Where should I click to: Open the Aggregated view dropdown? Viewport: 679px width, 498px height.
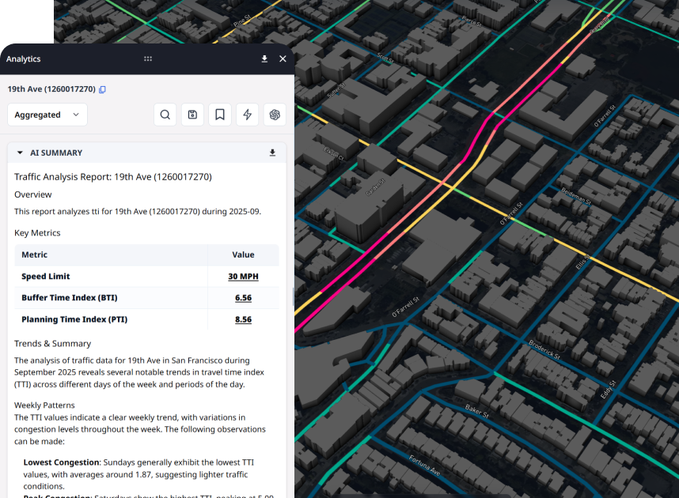(47, 115)
